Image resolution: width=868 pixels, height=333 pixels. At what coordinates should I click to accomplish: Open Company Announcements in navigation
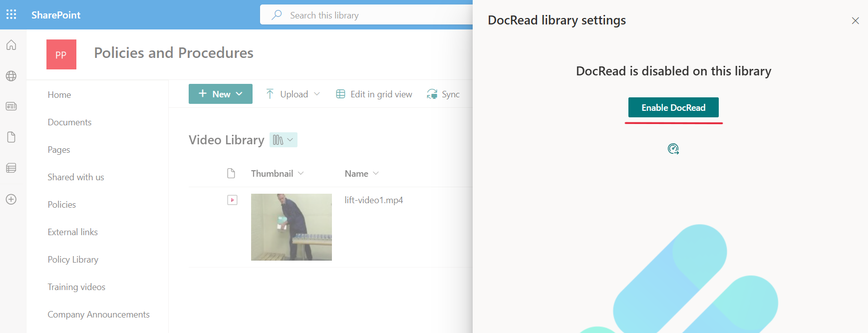tap(99, 315)
